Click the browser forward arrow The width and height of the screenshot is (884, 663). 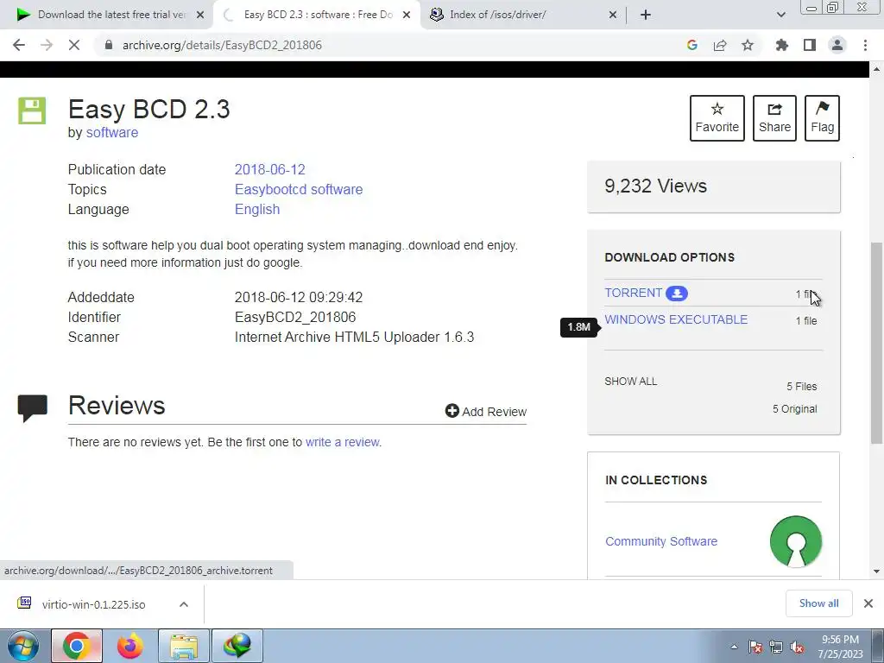47,45
